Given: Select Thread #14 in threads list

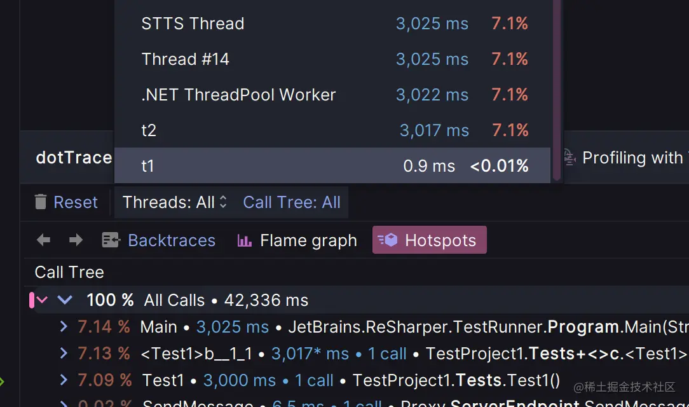Looking at the screenshot, I should (332, 59).
